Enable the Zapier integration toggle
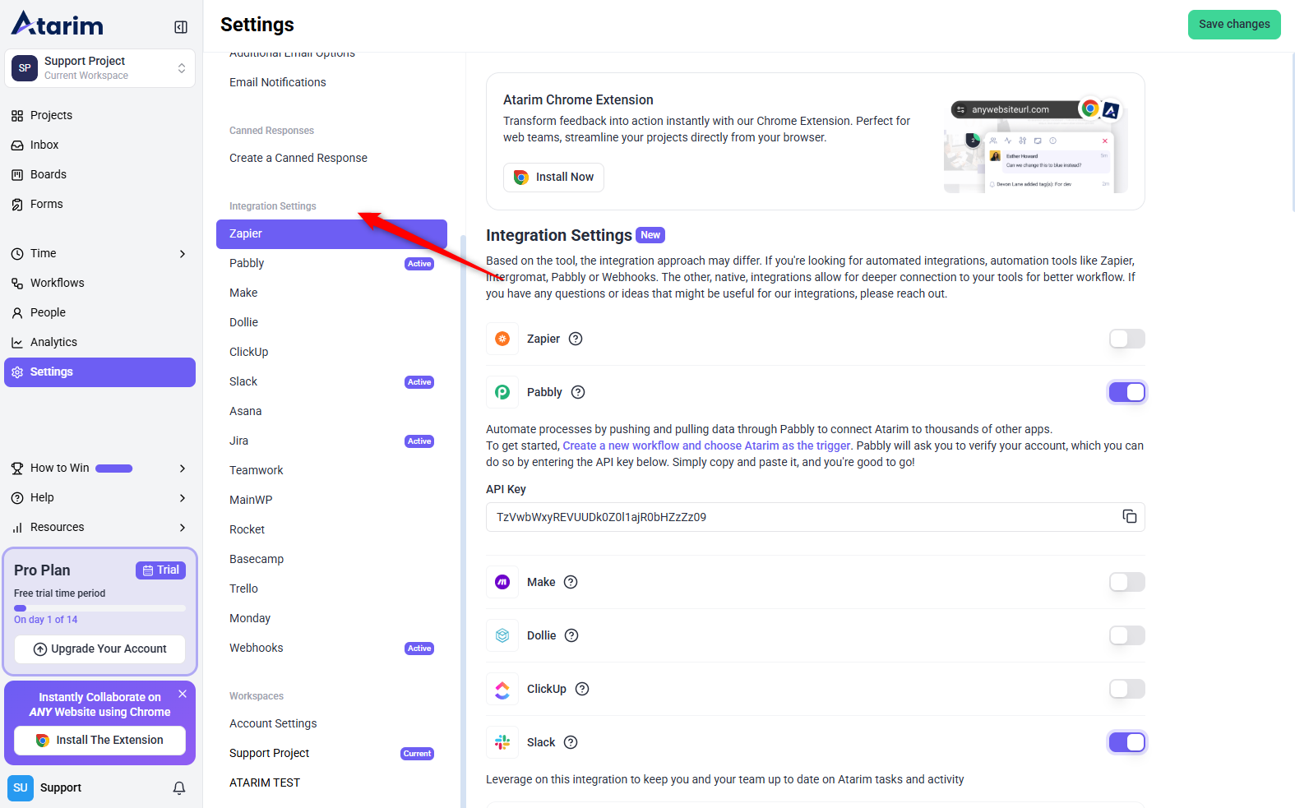 (x=1126, y=339)
